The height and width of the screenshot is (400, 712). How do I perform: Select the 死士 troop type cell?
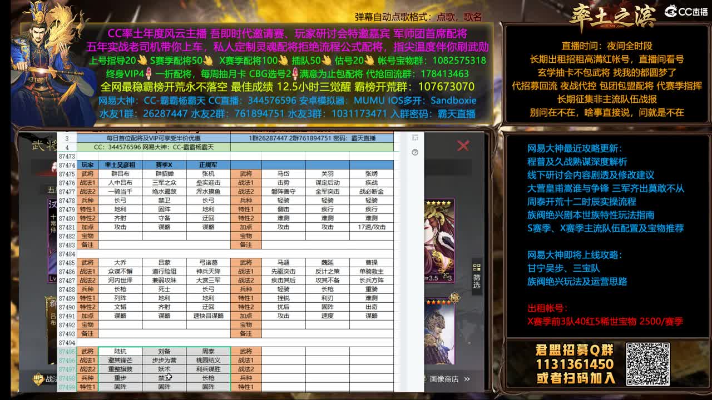point(164,289)
